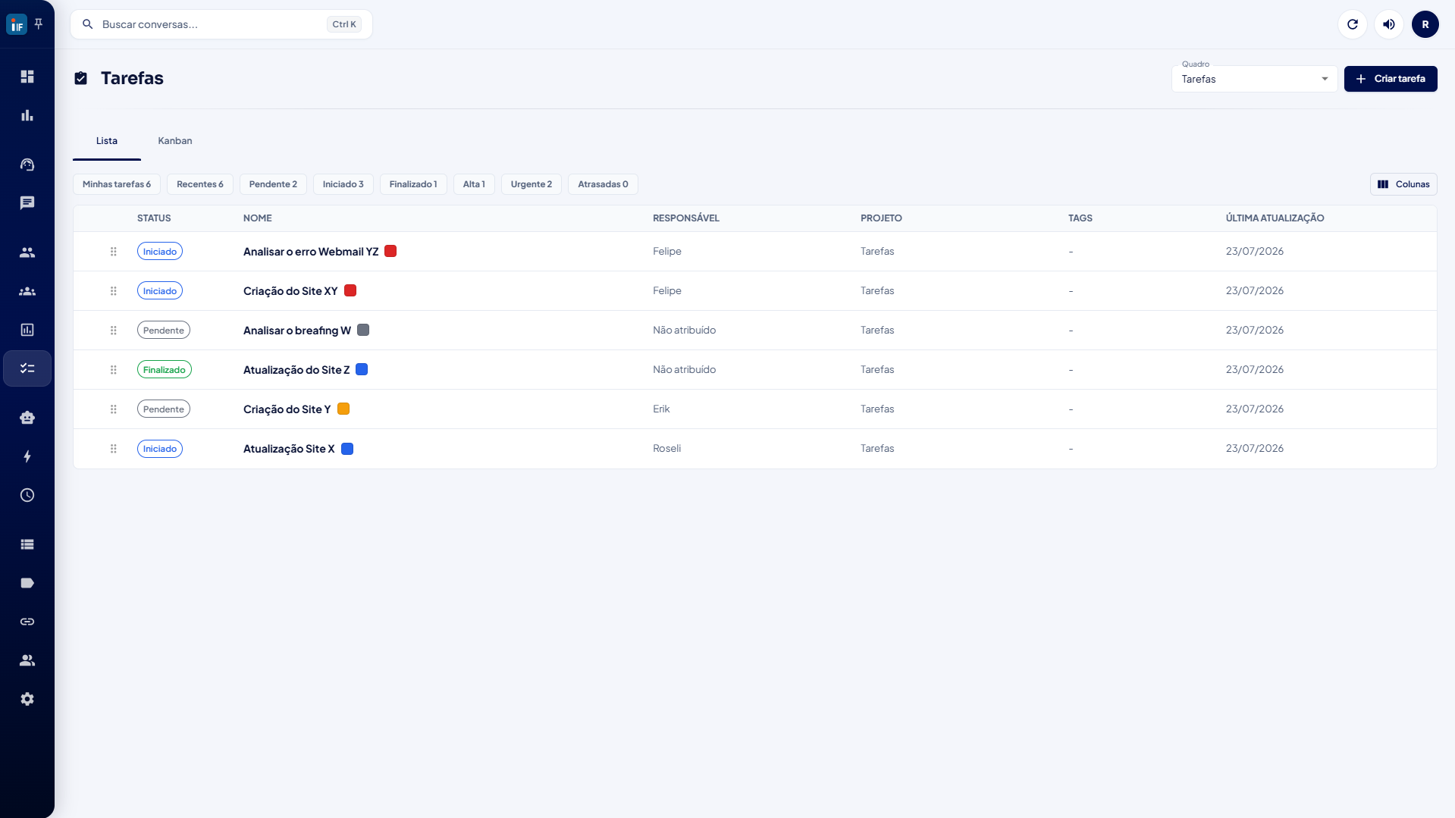Click Iniciado status of Analisar o erro Webmail YZ
Viewport: 1455px width, 818px height.
160,252
